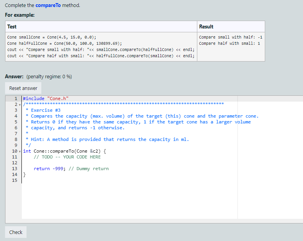303x241 pixels.
Task: Click the 'Returns 0 if they have the same capacity' line
Action: point(138,122)
